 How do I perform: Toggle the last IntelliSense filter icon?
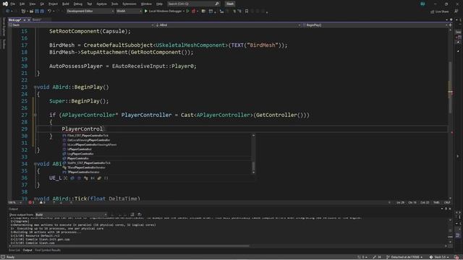click(x=106, y=178)
